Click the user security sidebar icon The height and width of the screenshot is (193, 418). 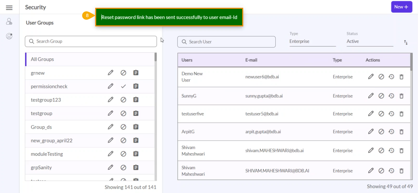click(x=9, y=21)
